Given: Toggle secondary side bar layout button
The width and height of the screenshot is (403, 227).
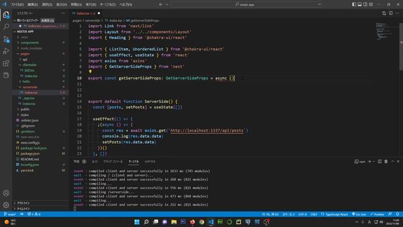Looking at the screenshot, I should 365,4.
